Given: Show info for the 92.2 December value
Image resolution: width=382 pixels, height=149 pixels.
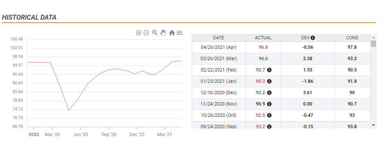Looking at the screenshot, I should pos(269,93).
